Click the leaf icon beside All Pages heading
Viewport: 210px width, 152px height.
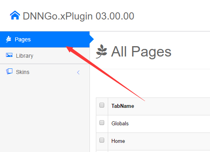(x=101, y=51)
